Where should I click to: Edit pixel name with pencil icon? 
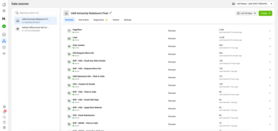click(x=110, y=13)
